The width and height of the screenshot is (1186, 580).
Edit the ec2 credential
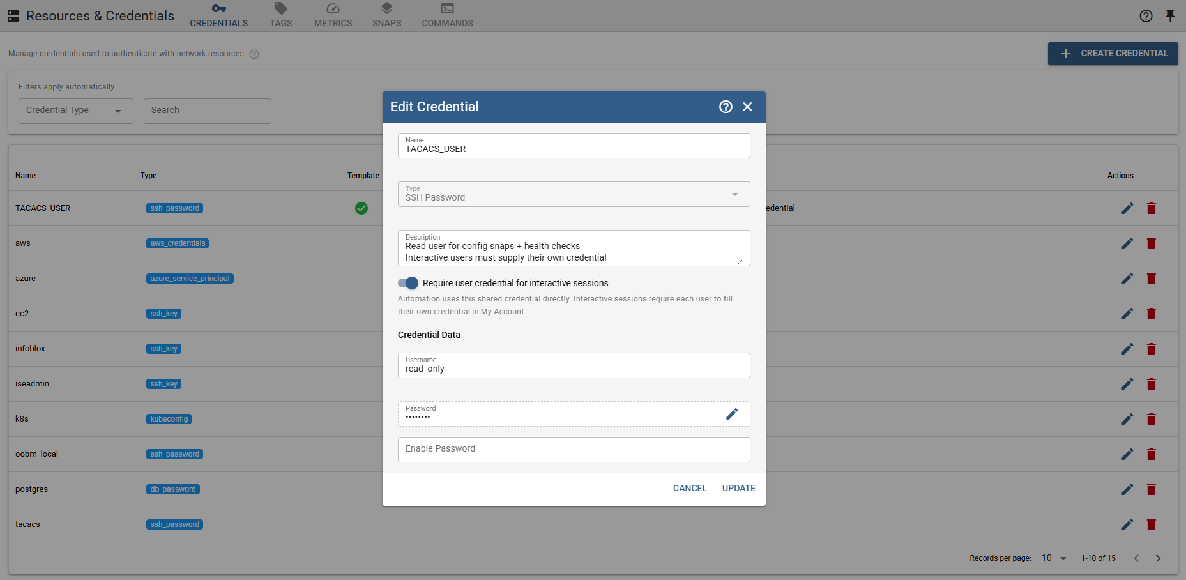pos(1127,314)
